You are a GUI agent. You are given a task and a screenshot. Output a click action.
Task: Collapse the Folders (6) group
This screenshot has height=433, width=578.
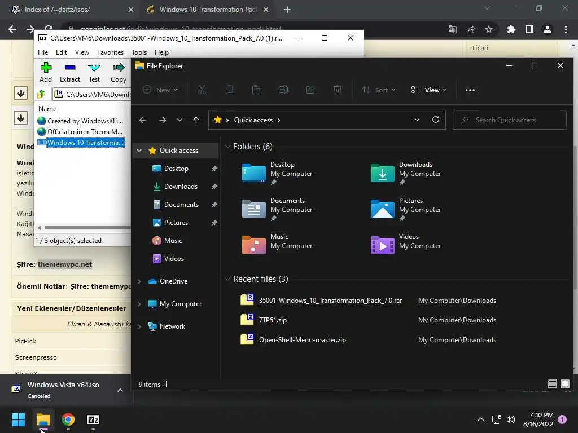coord(227,147)
